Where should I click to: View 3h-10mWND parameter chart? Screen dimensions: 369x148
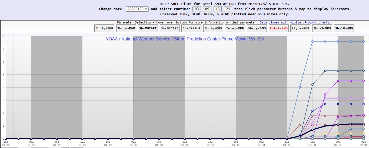(x=344, y=28)
